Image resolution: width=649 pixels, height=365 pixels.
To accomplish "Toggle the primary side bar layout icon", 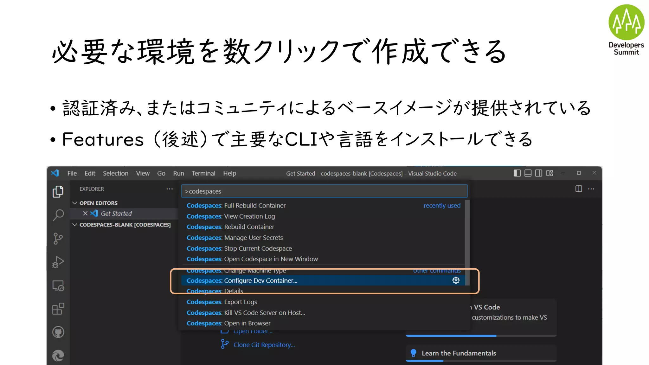I will point(517,173).
